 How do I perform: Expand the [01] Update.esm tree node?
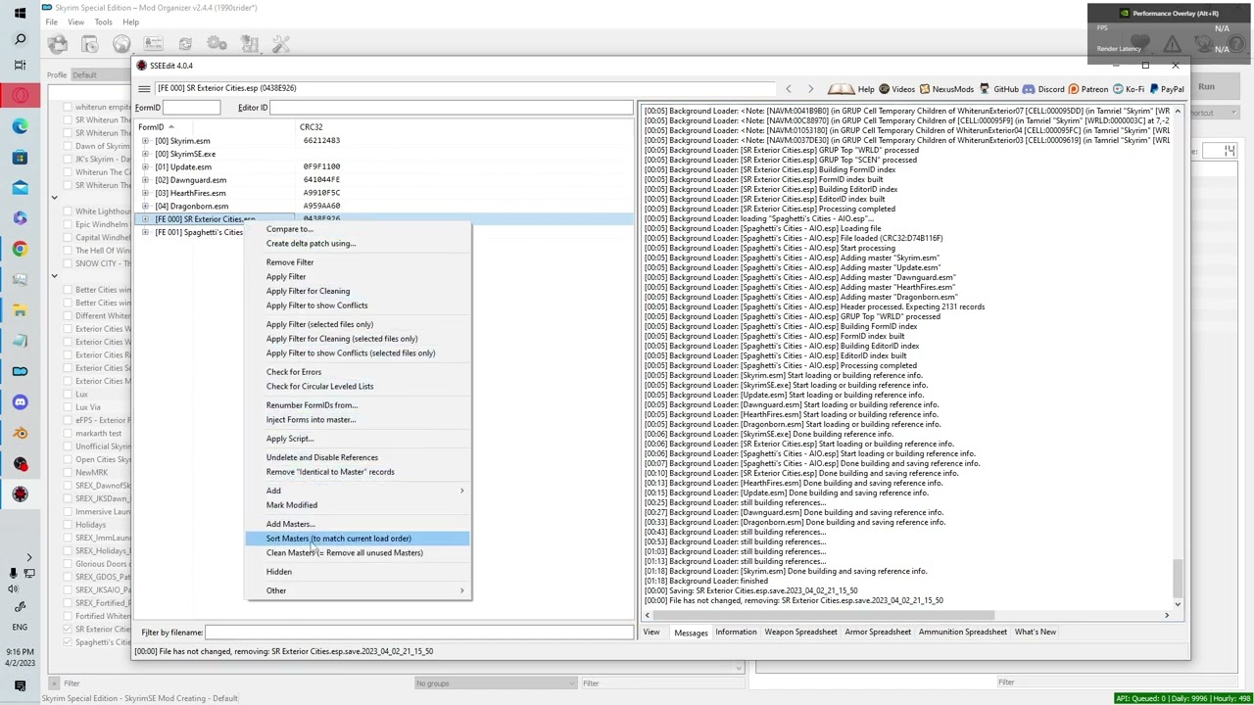(145, 167)
